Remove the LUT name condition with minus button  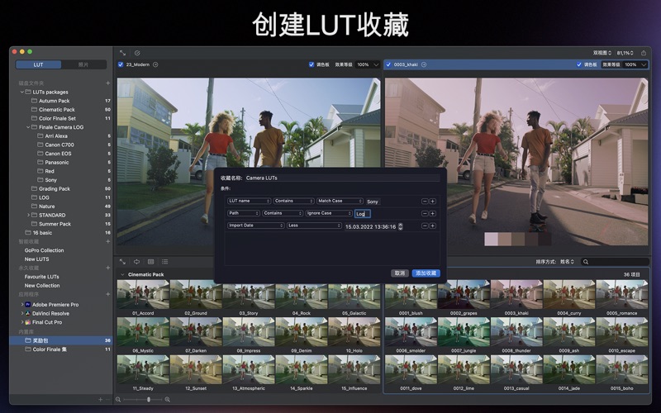425,201
